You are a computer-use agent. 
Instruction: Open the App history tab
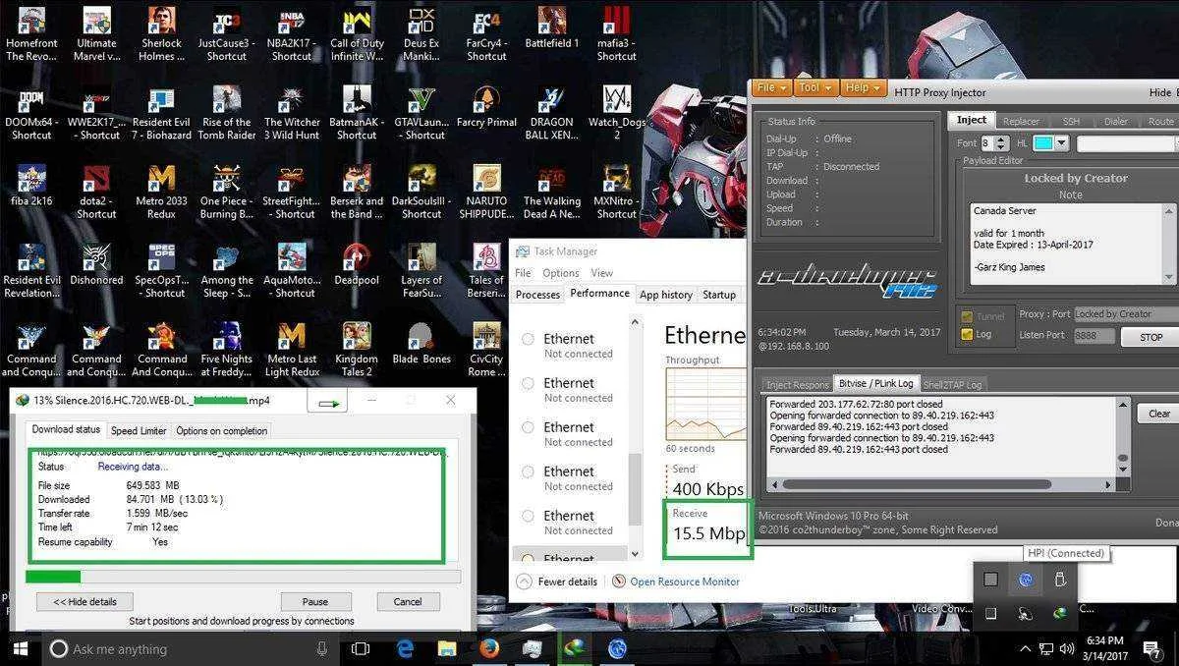(665, 295)
